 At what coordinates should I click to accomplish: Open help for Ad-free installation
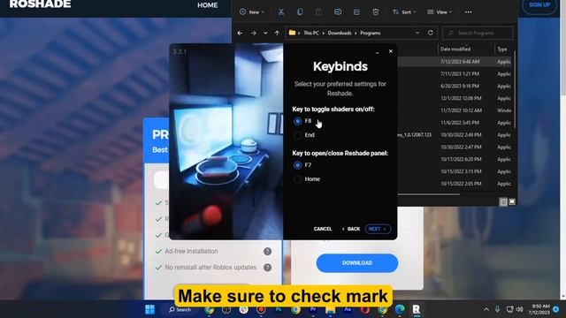tap(267, 251)
